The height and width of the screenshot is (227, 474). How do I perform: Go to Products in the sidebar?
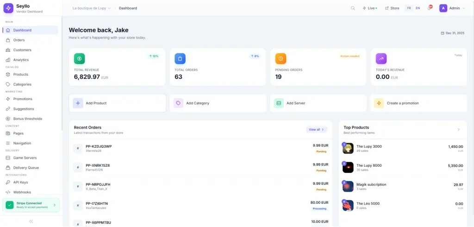(30, 75)
